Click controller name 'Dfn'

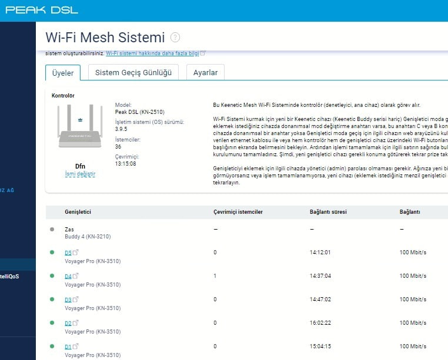[80, 166]
